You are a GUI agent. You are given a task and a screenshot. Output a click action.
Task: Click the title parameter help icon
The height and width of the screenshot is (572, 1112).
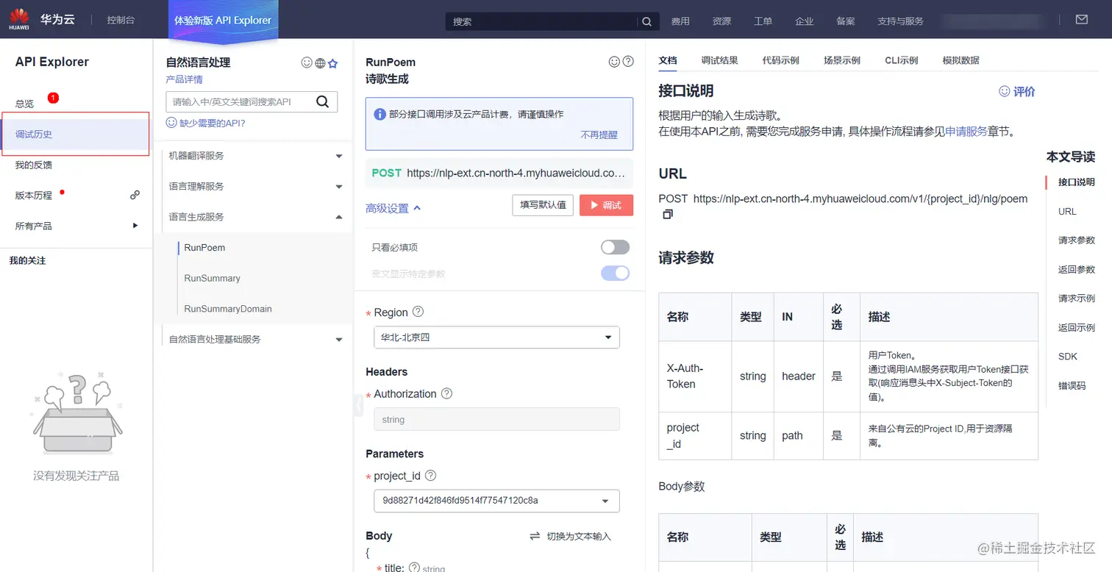[414, 568]
